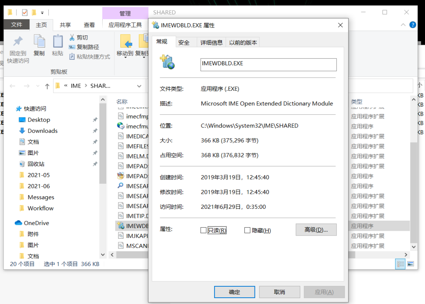Switch Explorer to large icons view
425x304 pixels.
[x=410, y=264]
